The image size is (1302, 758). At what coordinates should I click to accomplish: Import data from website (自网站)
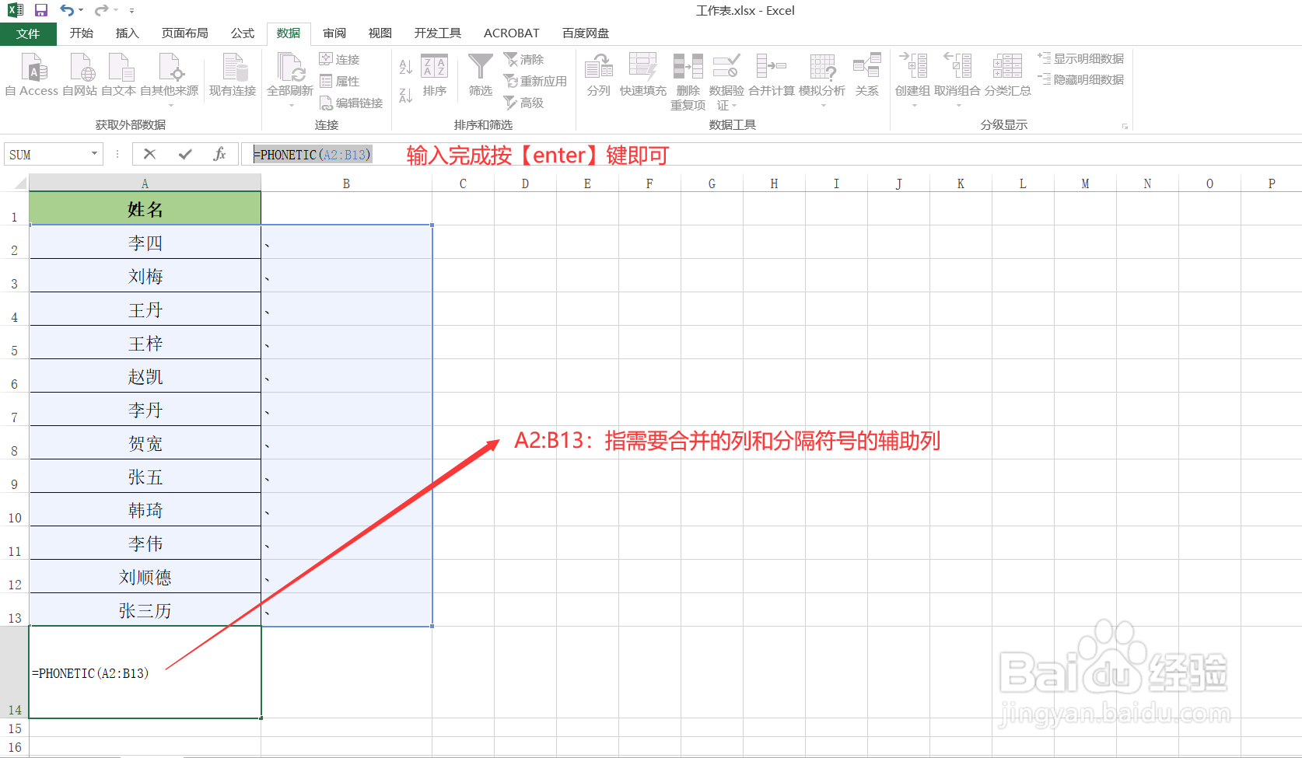(80, 75)
